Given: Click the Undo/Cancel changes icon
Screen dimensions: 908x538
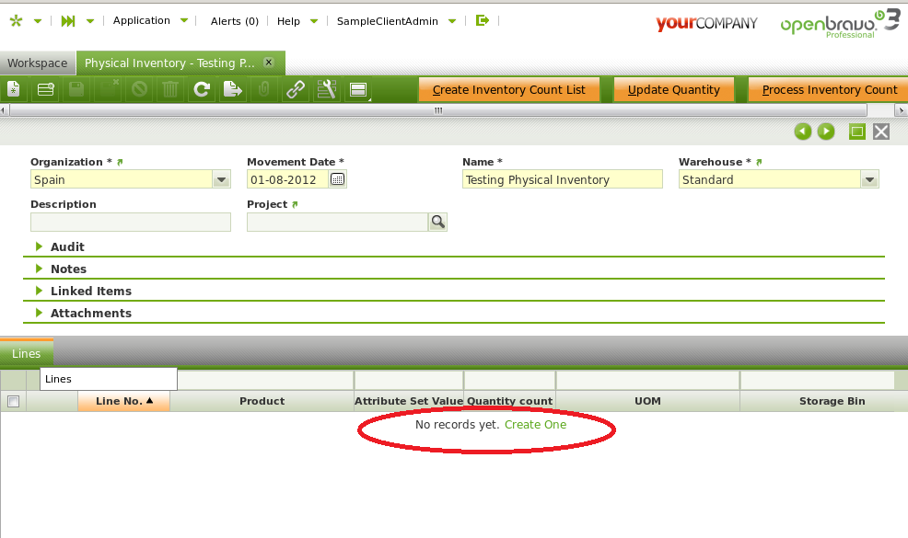Looking at the screenshot, I should click(x=139, y=89).
